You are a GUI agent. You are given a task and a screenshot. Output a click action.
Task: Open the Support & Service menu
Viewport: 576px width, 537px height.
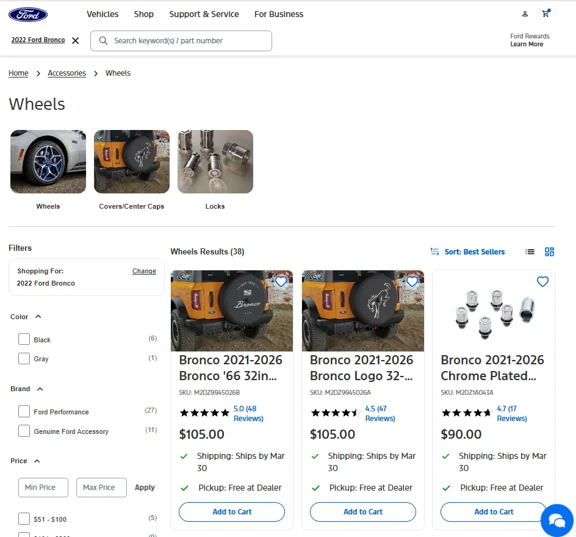pyautogui.click(x=204, y=14)
